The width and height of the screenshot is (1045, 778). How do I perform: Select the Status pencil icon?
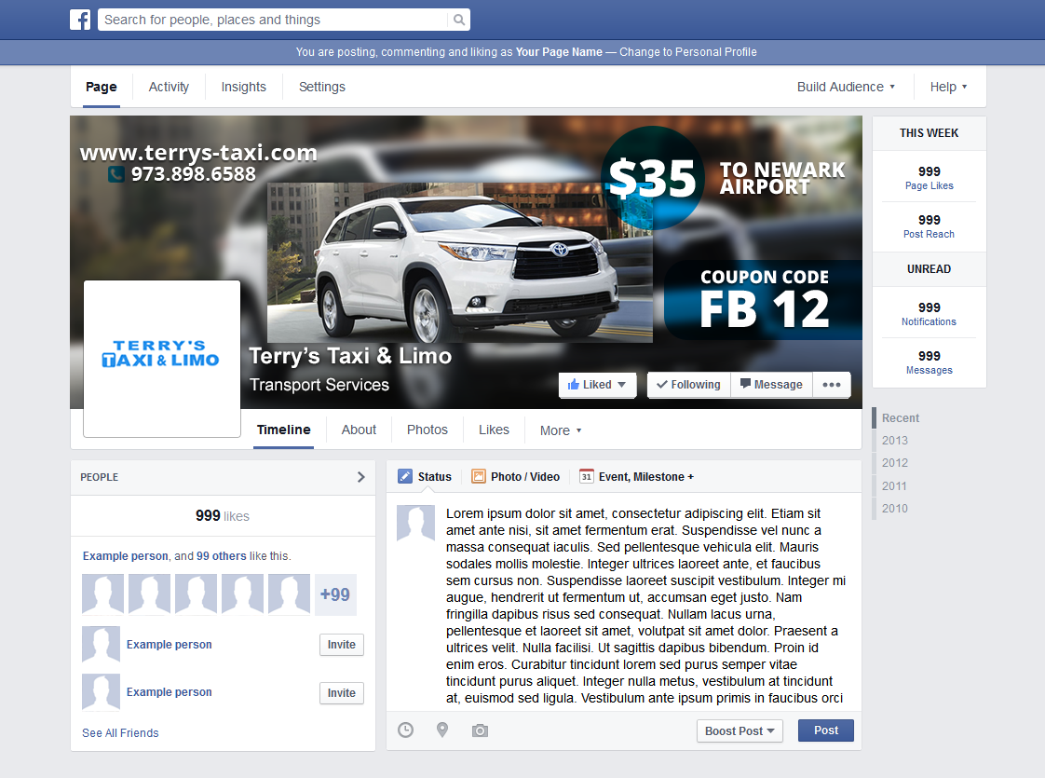click(404, 476)
